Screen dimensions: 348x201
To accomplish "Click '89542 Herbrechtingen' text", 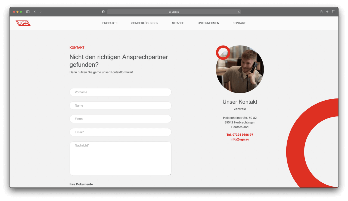I will pos(240,122).
